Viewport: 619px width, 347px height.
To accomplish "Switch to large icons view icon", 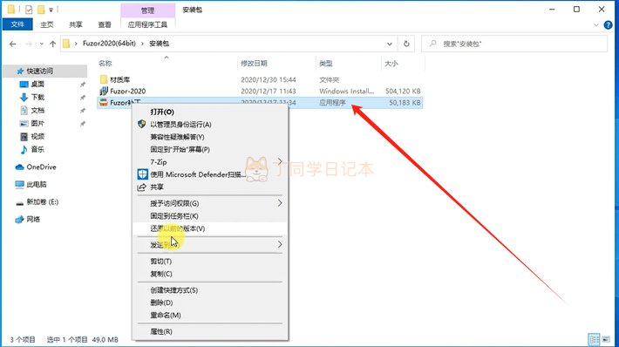I will [x=606, y=339].
